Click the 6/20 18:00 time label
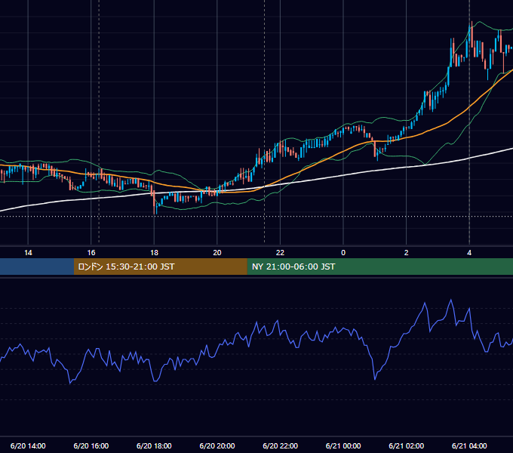 (x=154, y=445)
